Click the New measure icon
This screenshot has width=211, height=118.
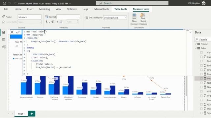coord(134,16)
